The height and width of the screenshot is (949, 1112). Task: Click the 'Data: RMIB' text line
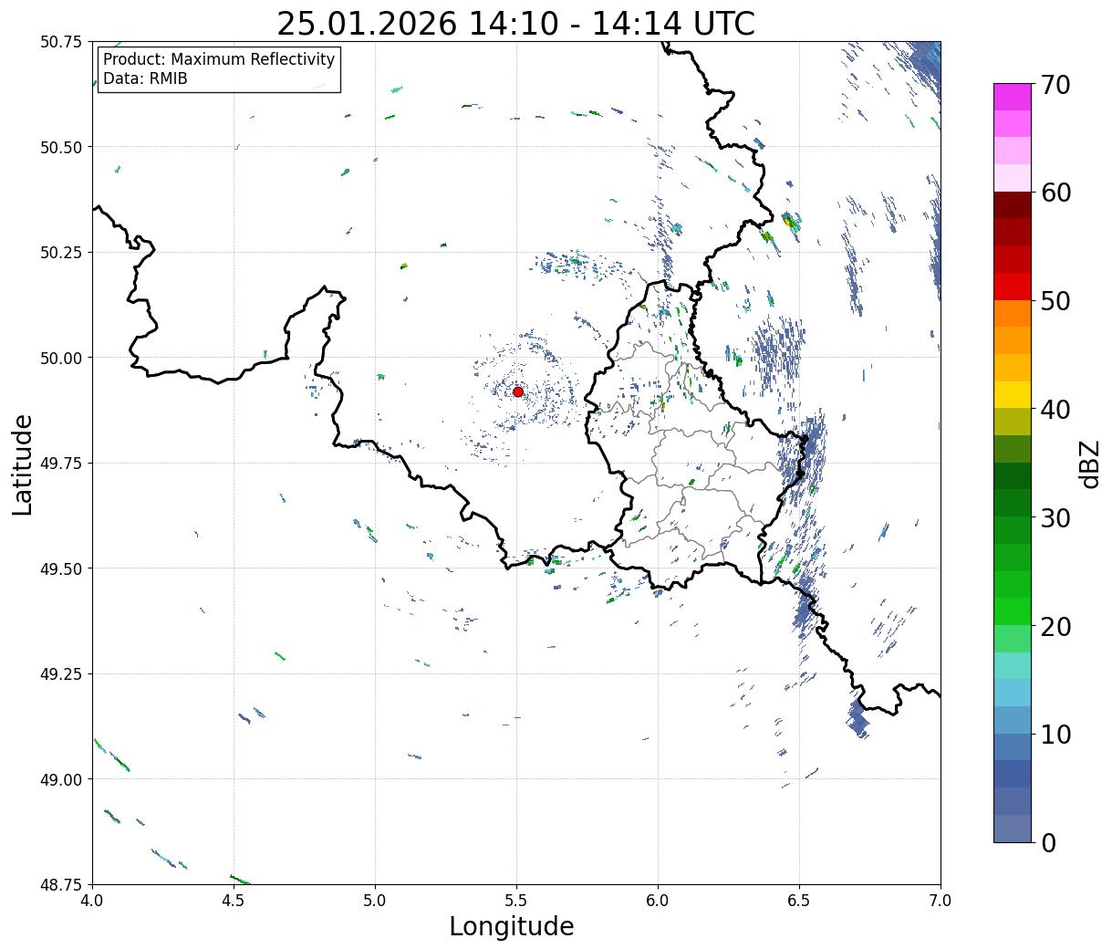coord(145,78)
